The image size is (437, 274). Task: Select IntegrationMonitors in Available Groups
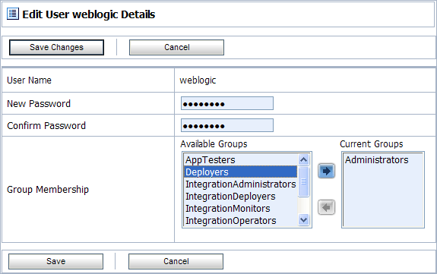[240, 208]
